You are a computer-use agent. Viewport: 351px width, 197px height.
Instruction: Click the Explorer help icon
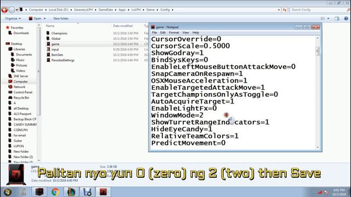click(346, 19)
